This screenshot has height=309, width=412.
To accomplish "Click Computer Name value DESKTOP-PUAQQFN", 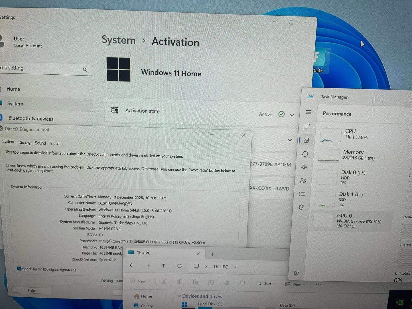I will tap(115, 204).
